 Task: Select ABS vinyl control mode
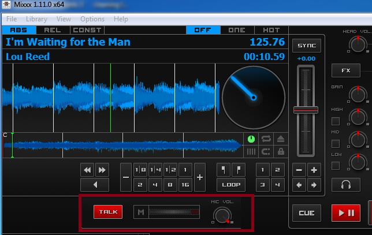click(19, 30)
